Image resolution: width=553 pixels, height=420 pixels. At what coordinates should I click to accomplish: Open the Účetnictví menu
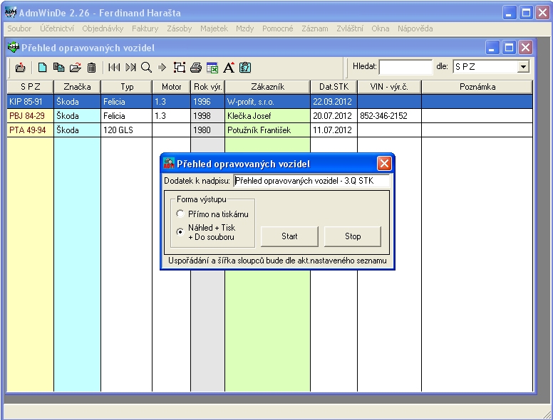click(x=57, y=28)
